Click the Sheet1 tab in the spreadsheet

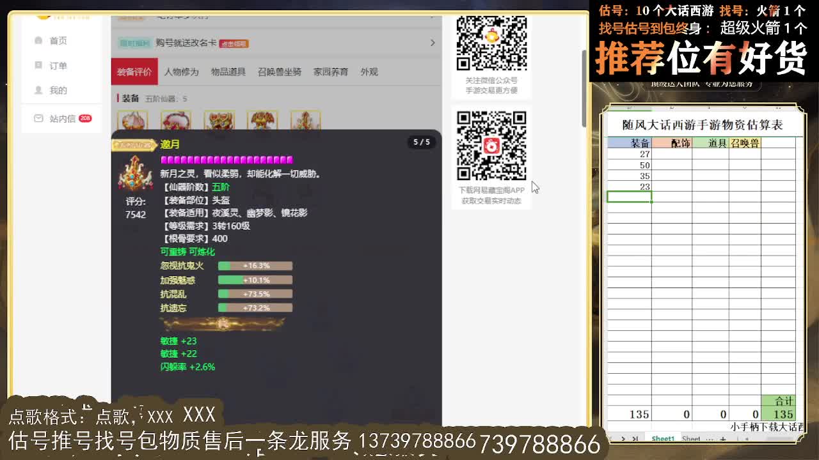coord(662,438)
